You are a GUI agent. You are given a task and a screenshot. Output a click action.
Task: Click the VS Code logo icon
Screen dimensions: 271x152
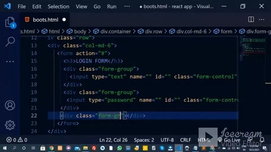(7, 6)
